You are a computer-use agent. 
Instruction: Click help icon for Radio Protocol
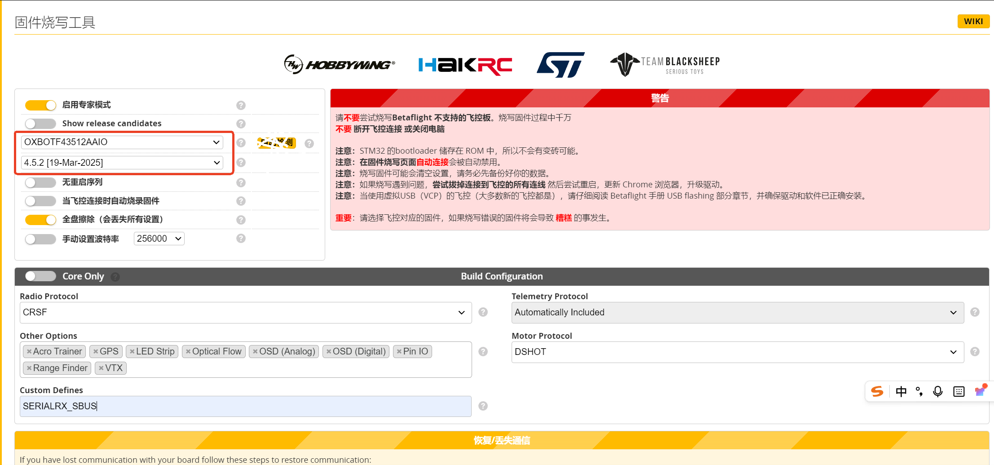click(483, 312)
